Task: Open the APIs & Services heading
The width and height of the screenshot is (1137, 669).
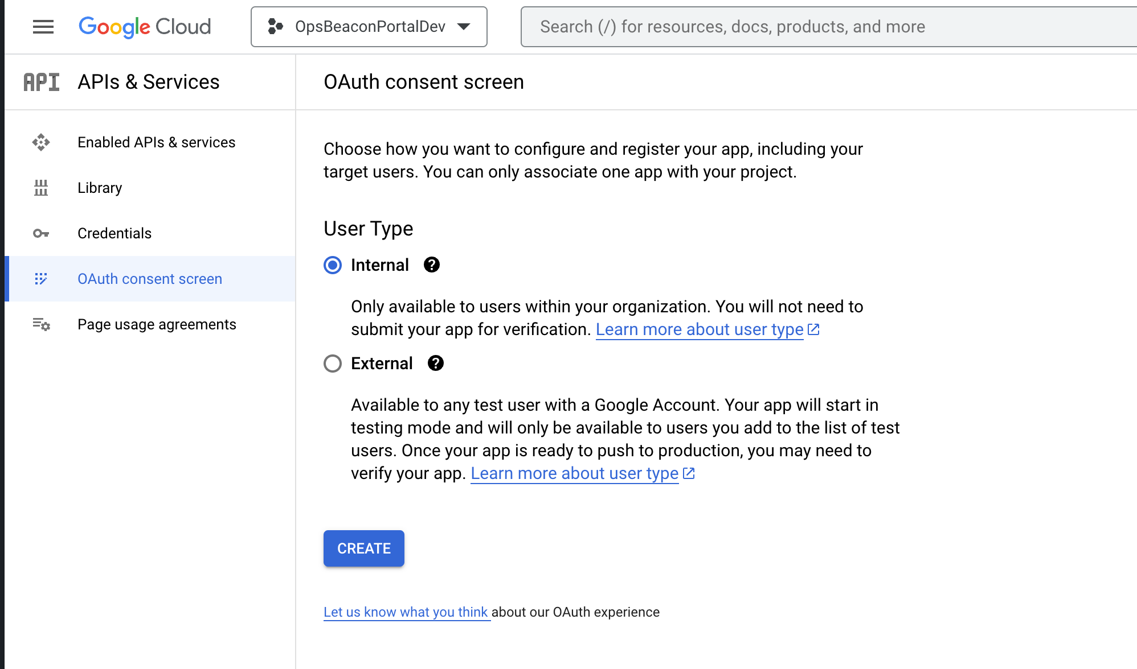Action: pyautogui.click(x=149, y=82)
